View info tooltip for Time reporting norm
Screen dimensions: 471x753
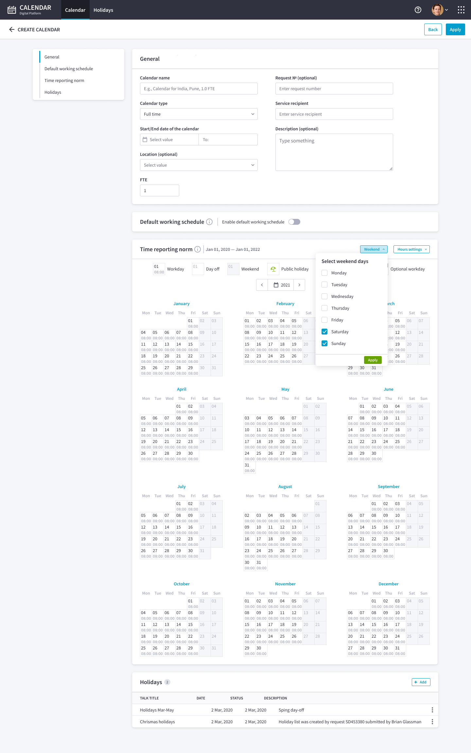coord(198,249)
